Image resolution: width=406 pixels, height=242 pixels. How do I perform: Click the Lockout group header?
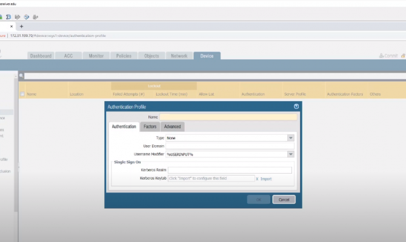point(154,86)
